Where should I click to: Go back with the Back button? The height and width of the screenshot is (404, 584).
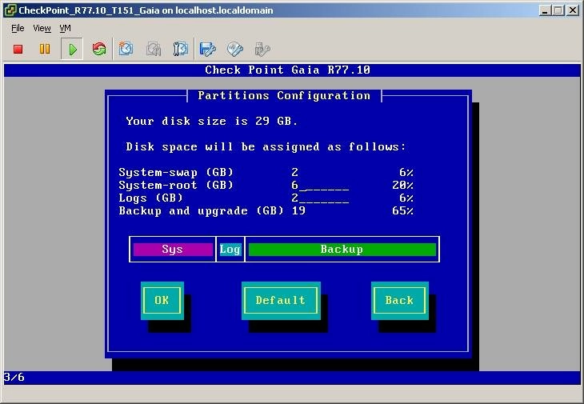tap(400, 301)
